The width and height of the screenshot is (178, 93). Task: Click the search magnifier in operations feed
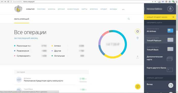coord(129,19)
